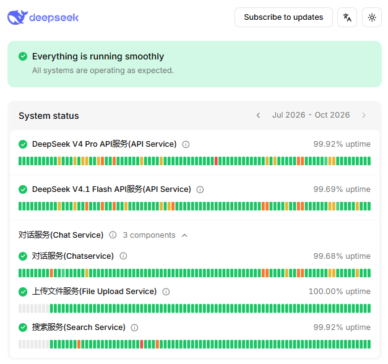This screenshot has height=364, width=388.
Task: Click 上传文件服务(File Upload Service) name
Action: (x=94, y=291)
